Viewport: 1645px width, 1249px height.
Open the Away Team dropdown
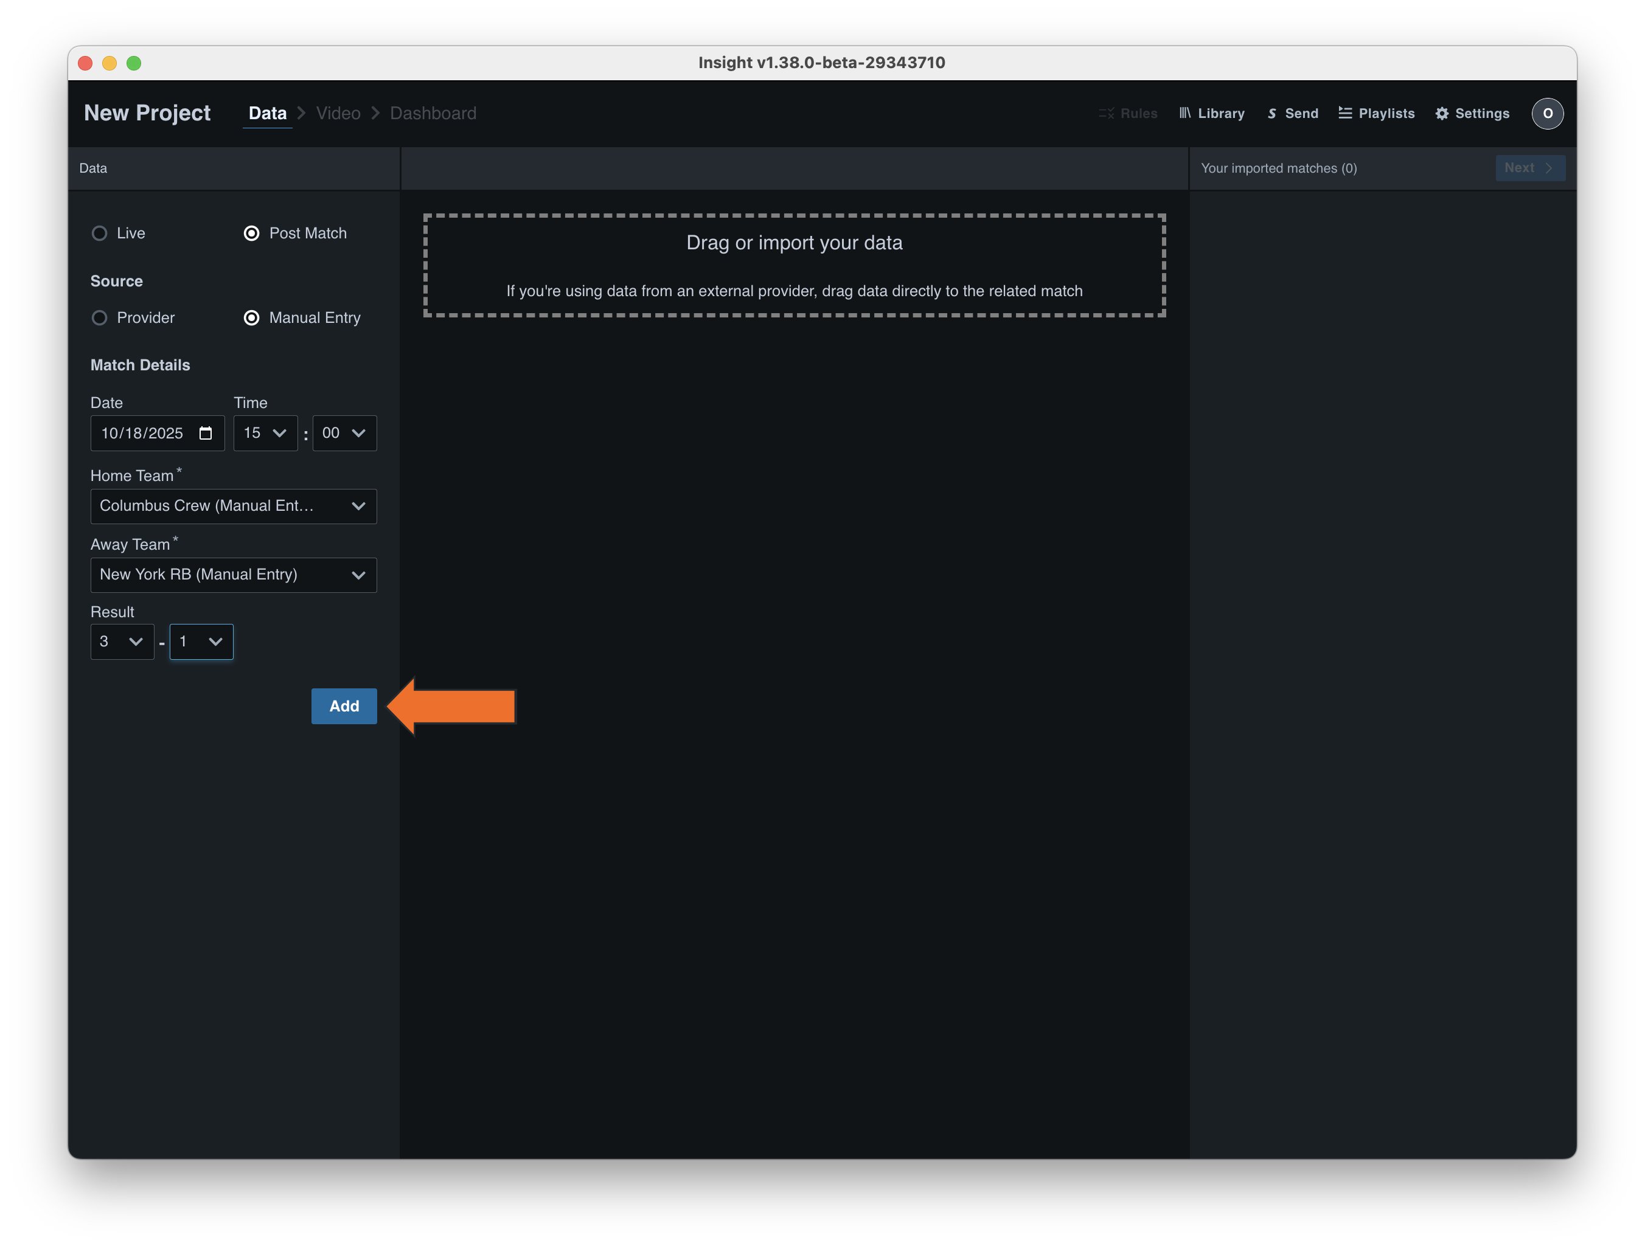coord(234,575)
